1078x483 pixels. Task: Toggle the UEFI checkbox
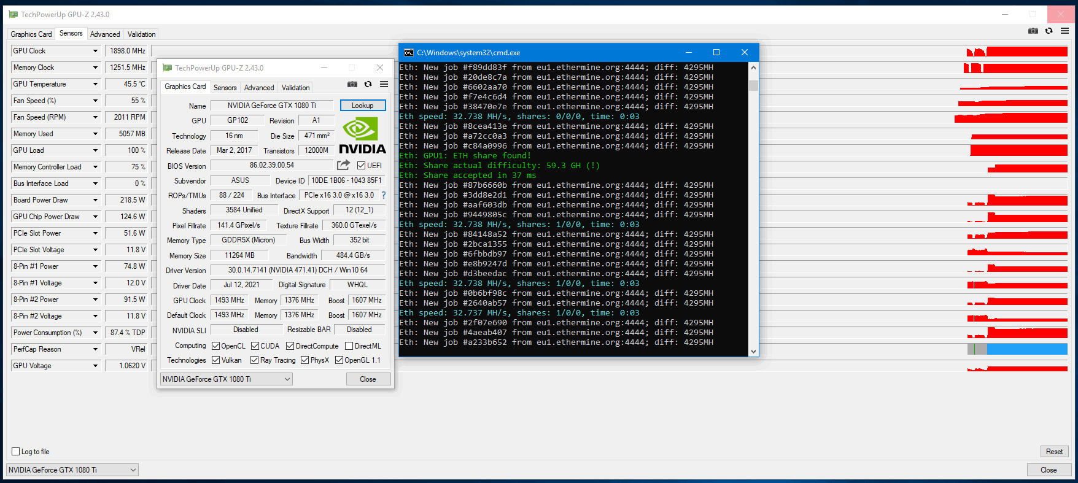click(362, 166)
